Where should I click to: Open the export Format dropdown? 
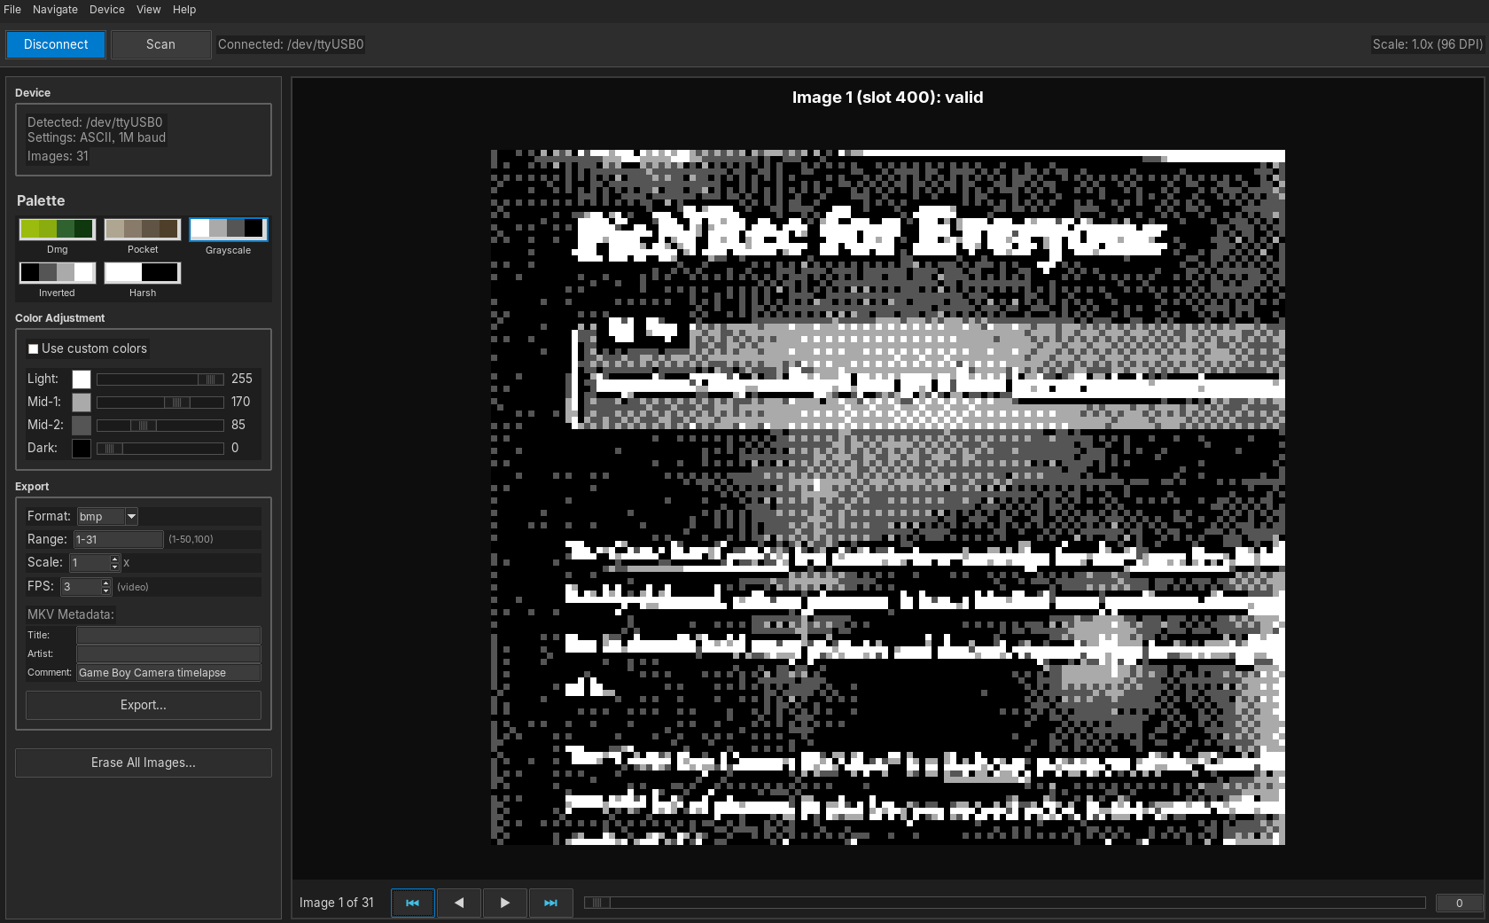point(107,516)
